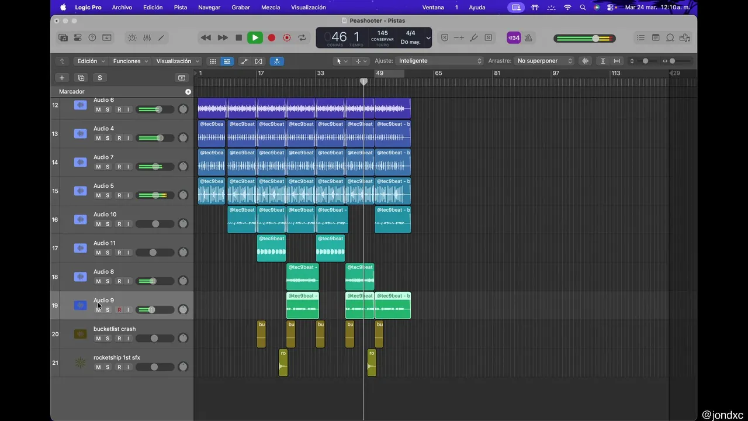This screenshot has height=421, width=748.
Task: Click the Capture Recording button
Action: point(286,37)
